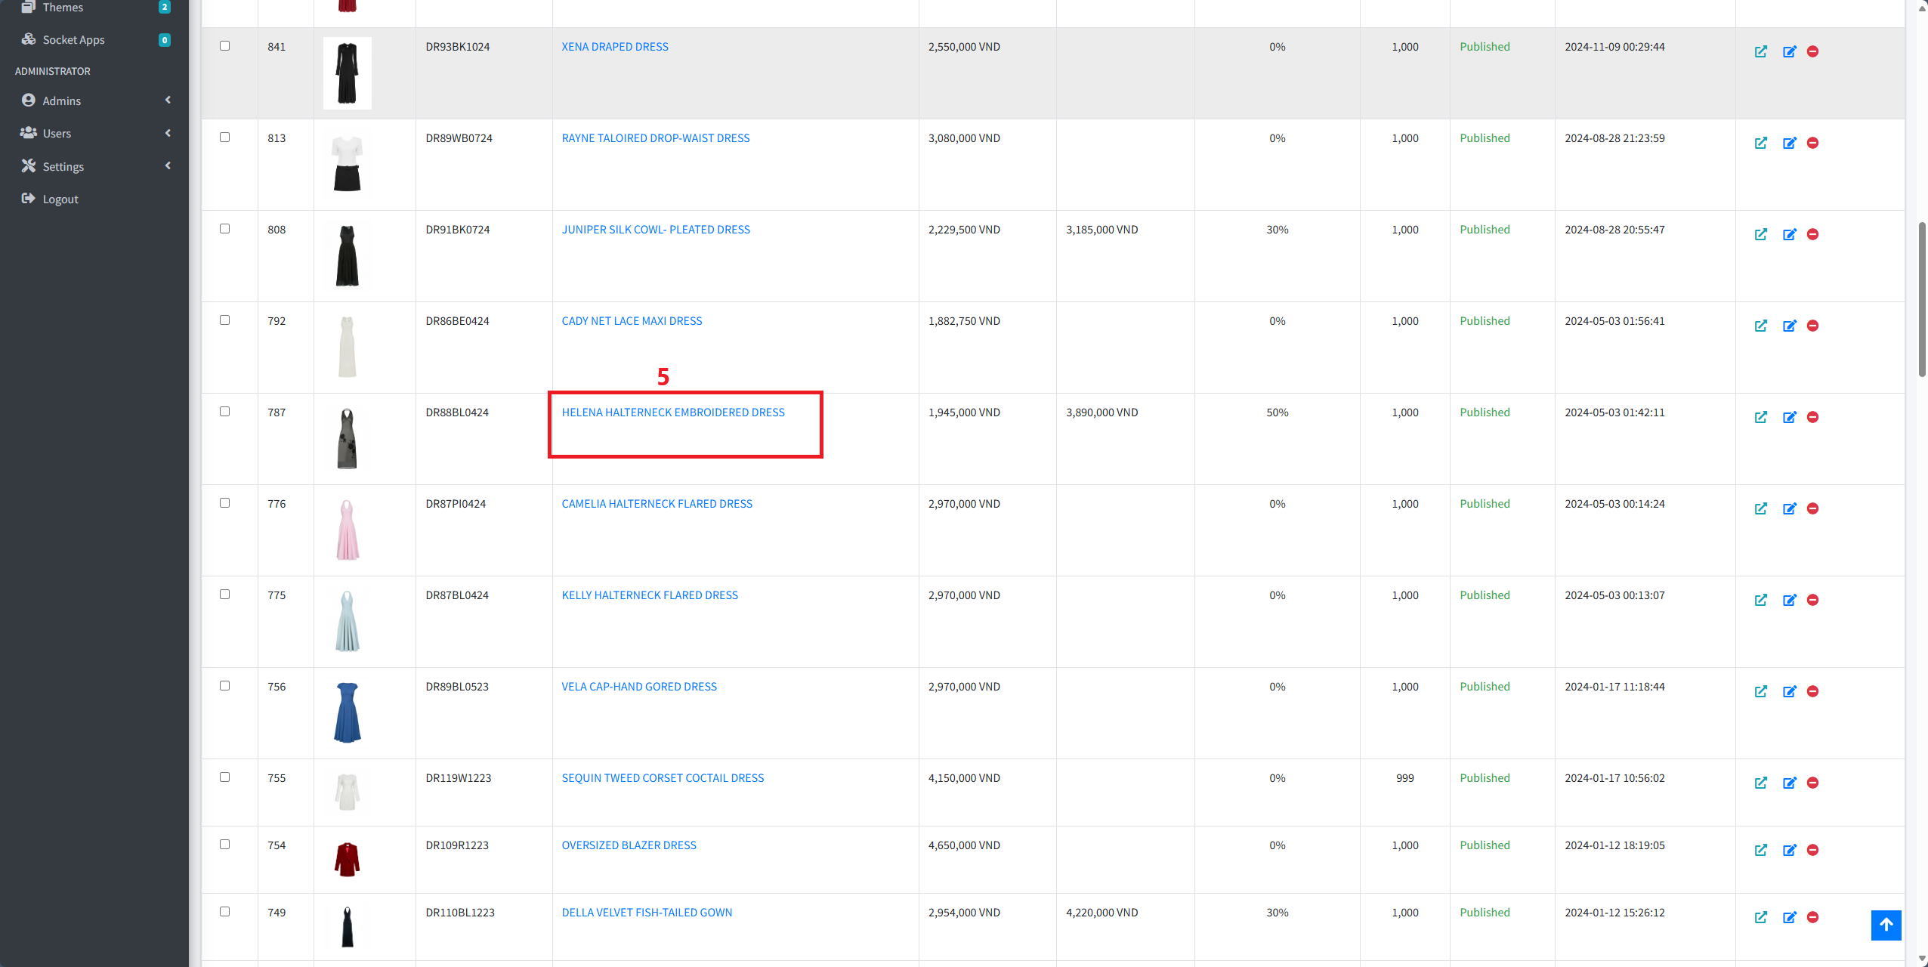Open the view icon for CAMELIA HALTERNECK FLARED DRESS

tap(1760, 508)
